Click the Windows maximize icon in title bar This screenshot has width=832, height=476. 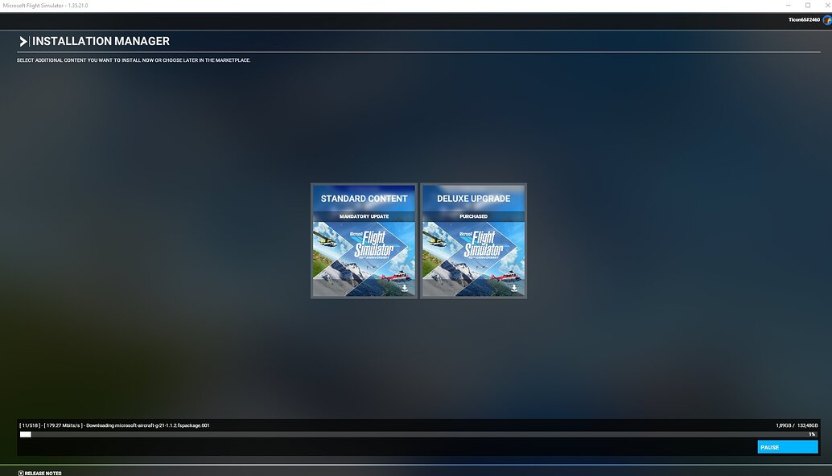[x=807, y=6]
